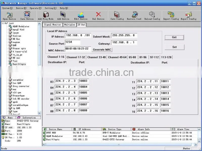The height and width of the screenshot is (151, 202).
Task: Click the Edit Device icon
Action: coord(81,15)
